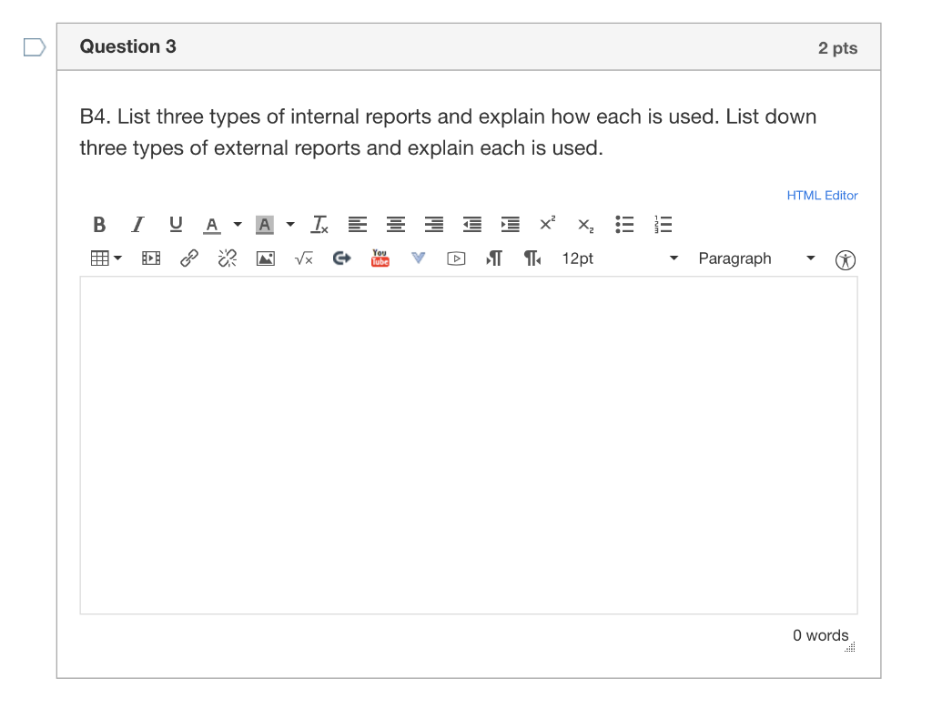Switch to the HTML Editor

[x=822, y=196]
